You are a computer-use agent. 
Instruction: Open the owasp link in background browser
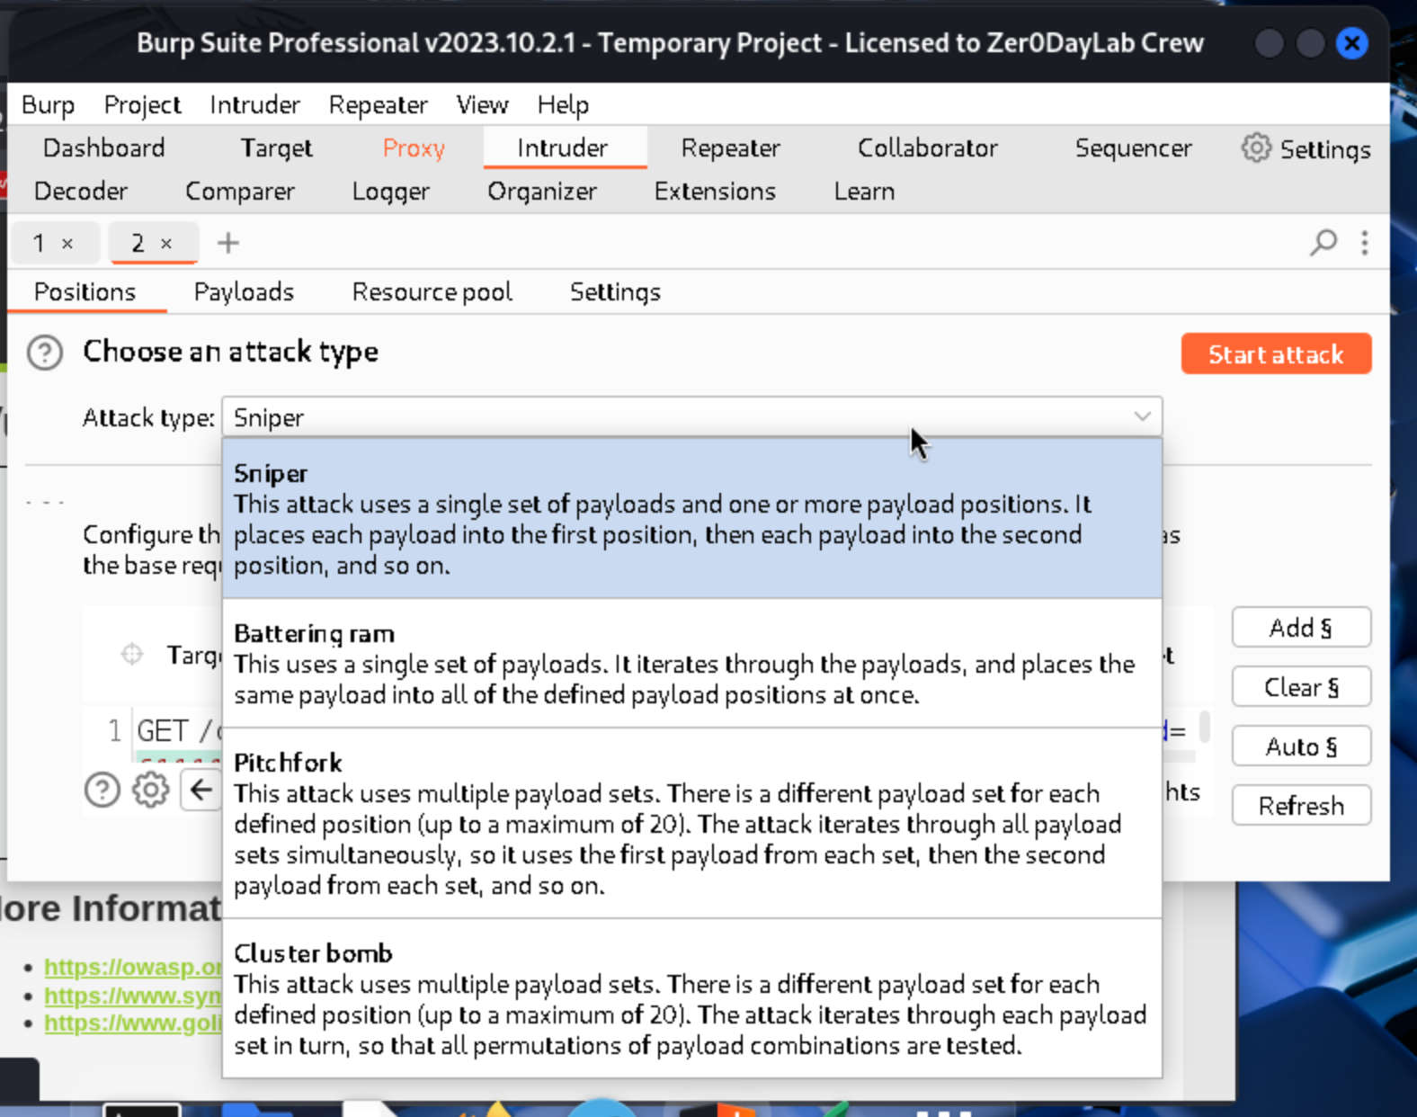(x=133, y=967)
